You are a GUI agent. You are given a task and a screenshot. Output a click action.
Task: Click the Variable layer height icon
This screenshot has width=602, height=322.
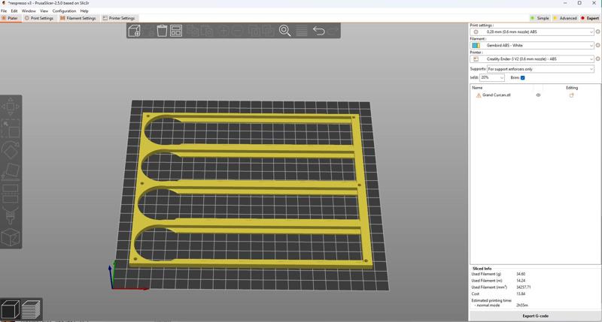coord(302,31)
